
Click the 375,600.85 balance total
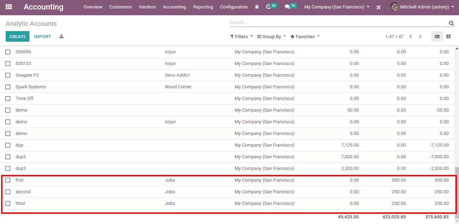[437, 217]
